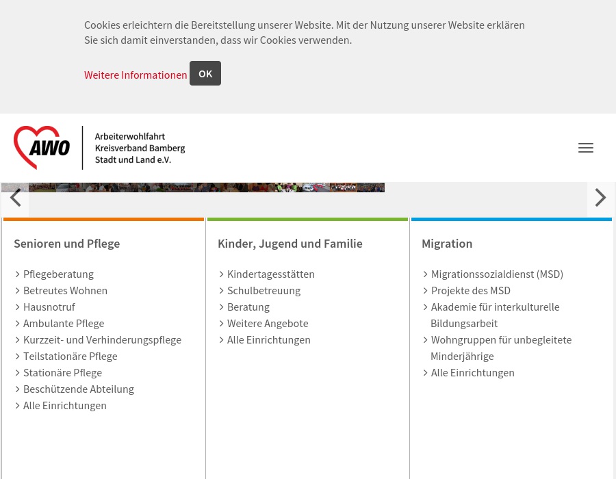
Task: Open Stationäre Pflege page
Action: tap(62, 373)
